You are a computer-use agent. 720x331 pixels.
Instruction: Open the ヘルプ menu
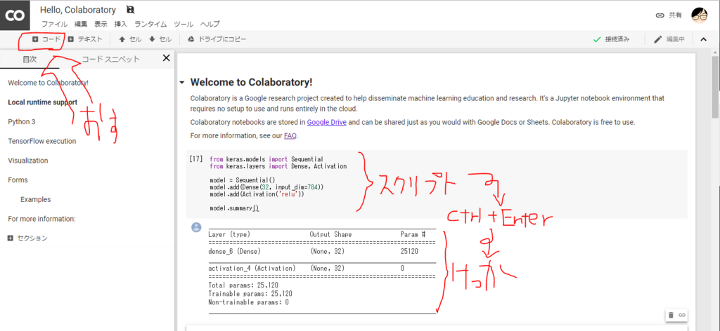click(210, 25)
